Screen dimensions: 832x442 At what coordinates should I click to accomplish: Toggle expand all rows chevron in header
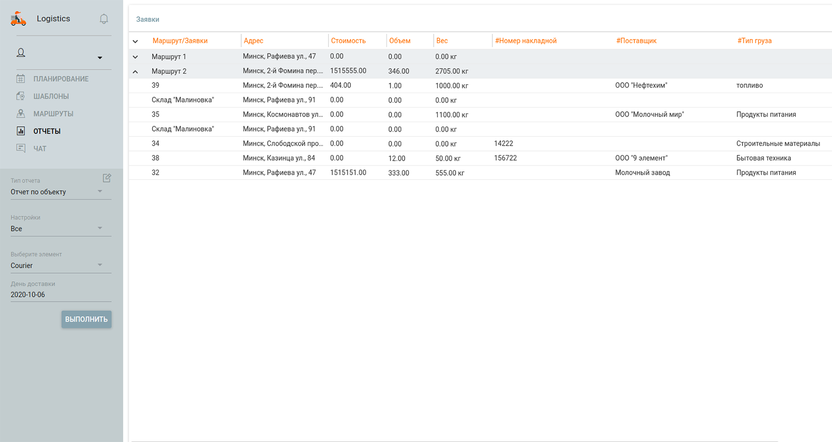[135, 42]
